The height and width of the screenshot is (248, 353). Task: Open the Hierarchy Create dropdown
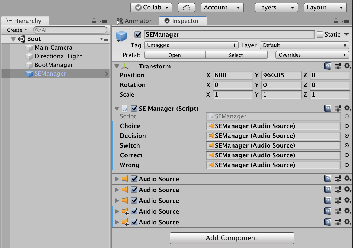pyautogui.click(x=17, y=30)
